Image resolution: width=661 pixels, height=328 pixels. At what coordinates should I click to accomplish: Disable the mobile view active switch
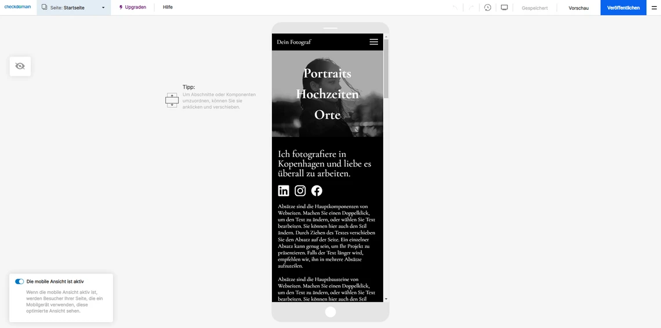coord(20,282)
